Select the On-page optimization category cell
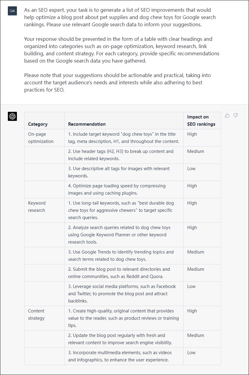 point(41,138)
